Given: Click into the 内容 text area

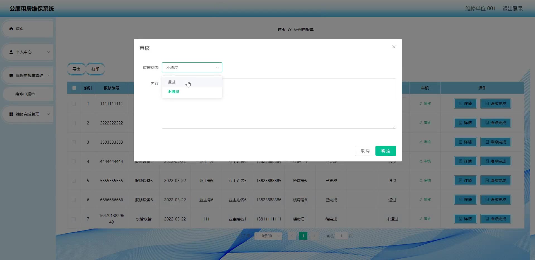Looking at the screenshot, I should pyautogui.click(x=307, y=111).
